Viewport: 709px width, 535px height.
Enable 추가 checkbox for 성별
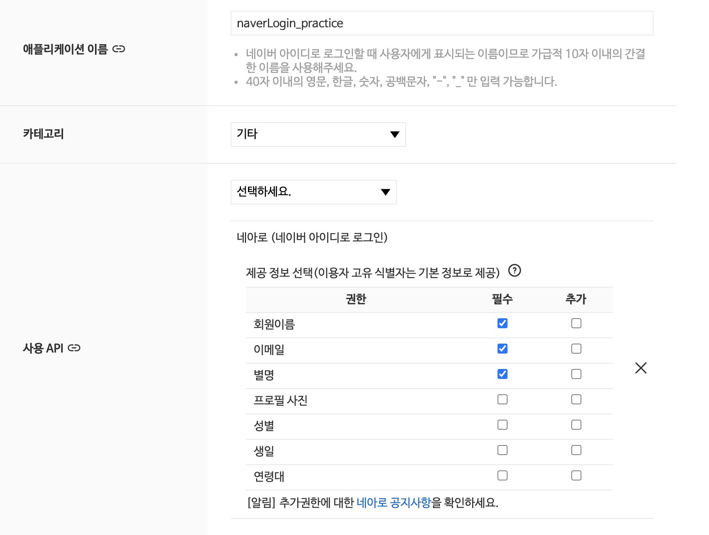(576, 425)
